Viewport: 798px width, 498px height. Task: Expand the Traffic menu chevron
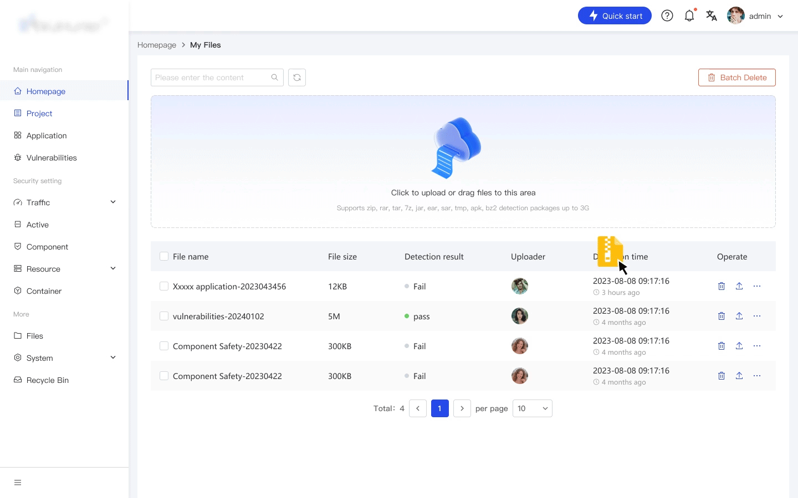coord(113,202)
